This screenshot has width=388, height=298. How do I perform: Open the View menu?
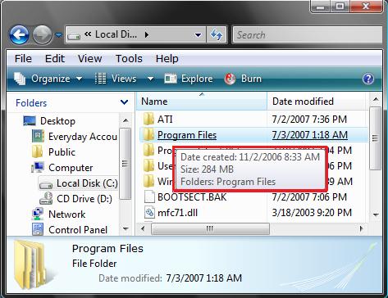(x=90, y=59)
